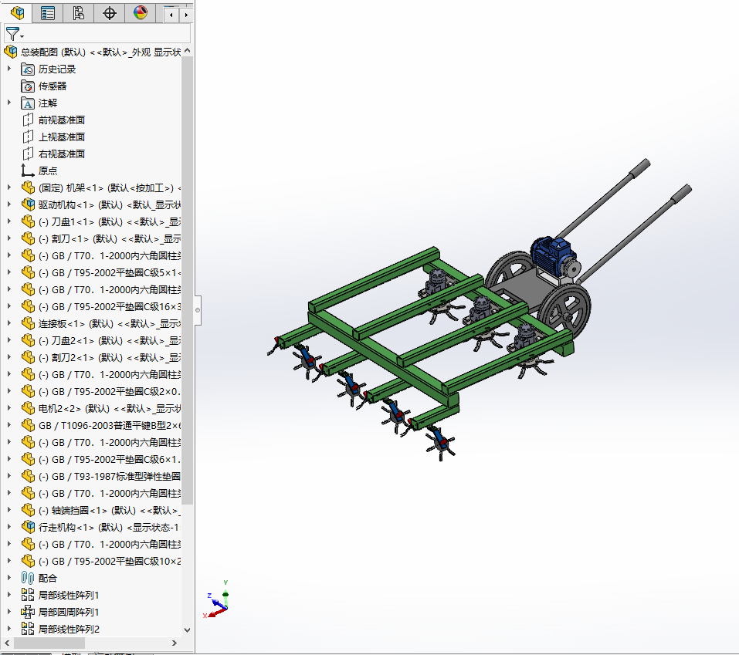Click the 刀盘1<1> part icon
Screen dimensions: 739x655
pos(29,221)
